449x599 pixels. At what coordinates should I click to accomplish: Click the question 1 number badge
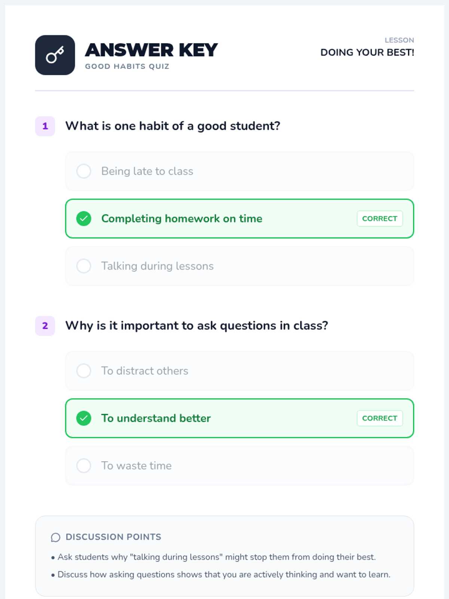[45, 126]
